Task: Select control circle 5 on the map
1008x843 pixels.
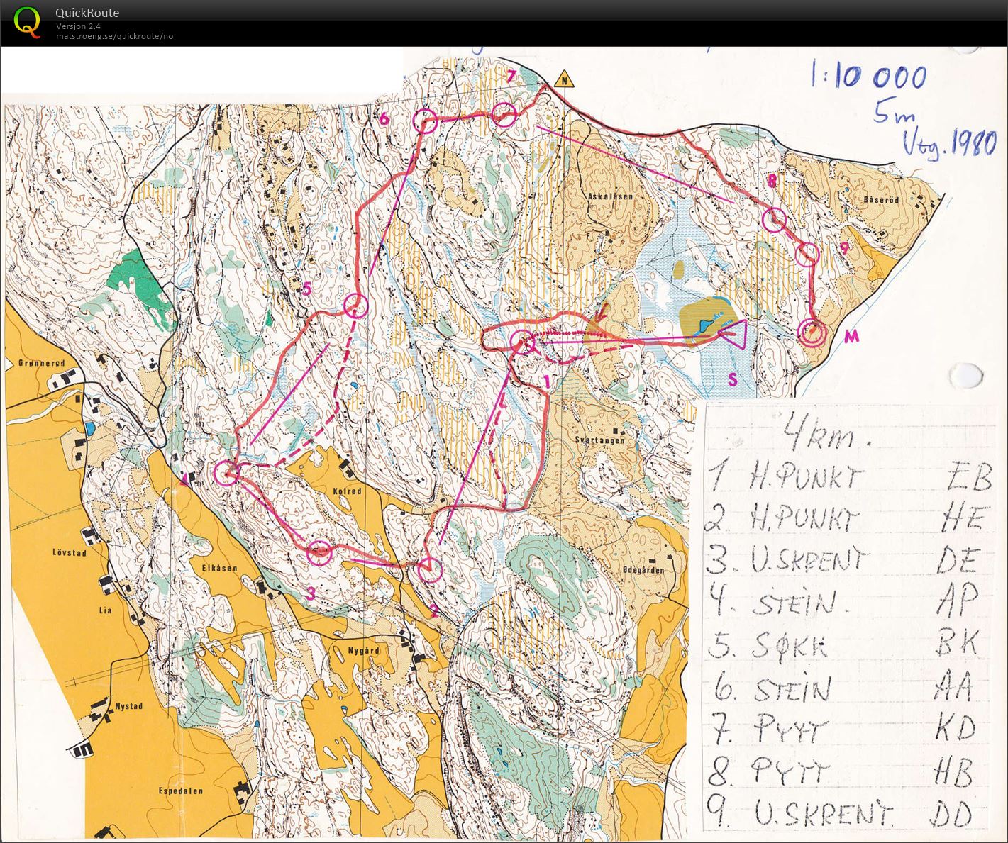Action: 356,306
